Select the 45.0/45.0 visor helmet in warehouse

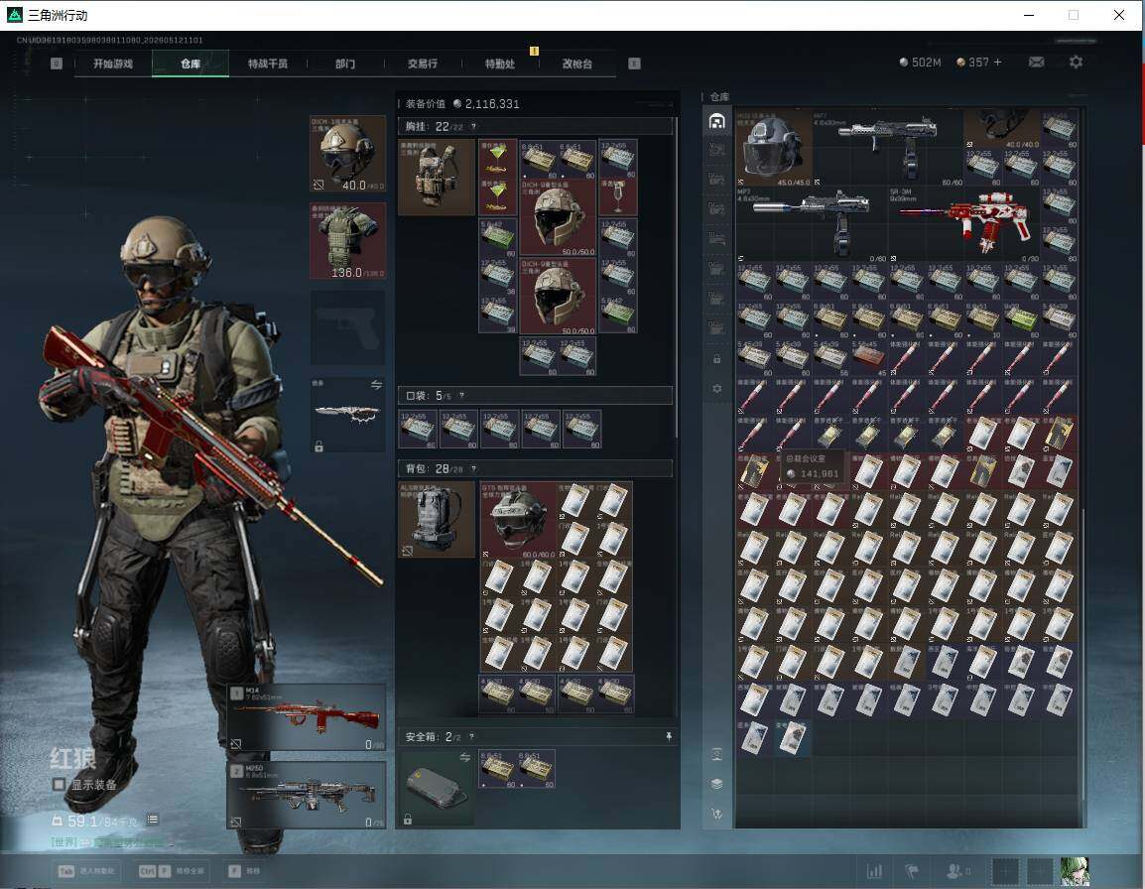pos(773,148)
